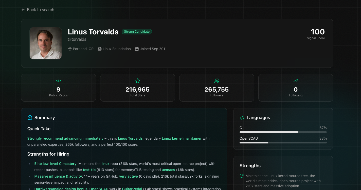The height and width of the screenshot is (190, 361).
Task: Click the uemacs link in Strengths for Hiring
Action: coord(168,170)
